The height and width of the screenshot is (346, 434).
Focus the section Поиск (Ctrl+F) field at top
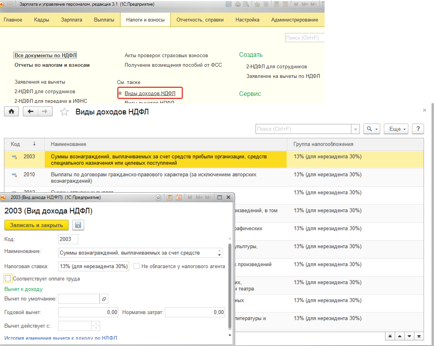tap(304, 38)
